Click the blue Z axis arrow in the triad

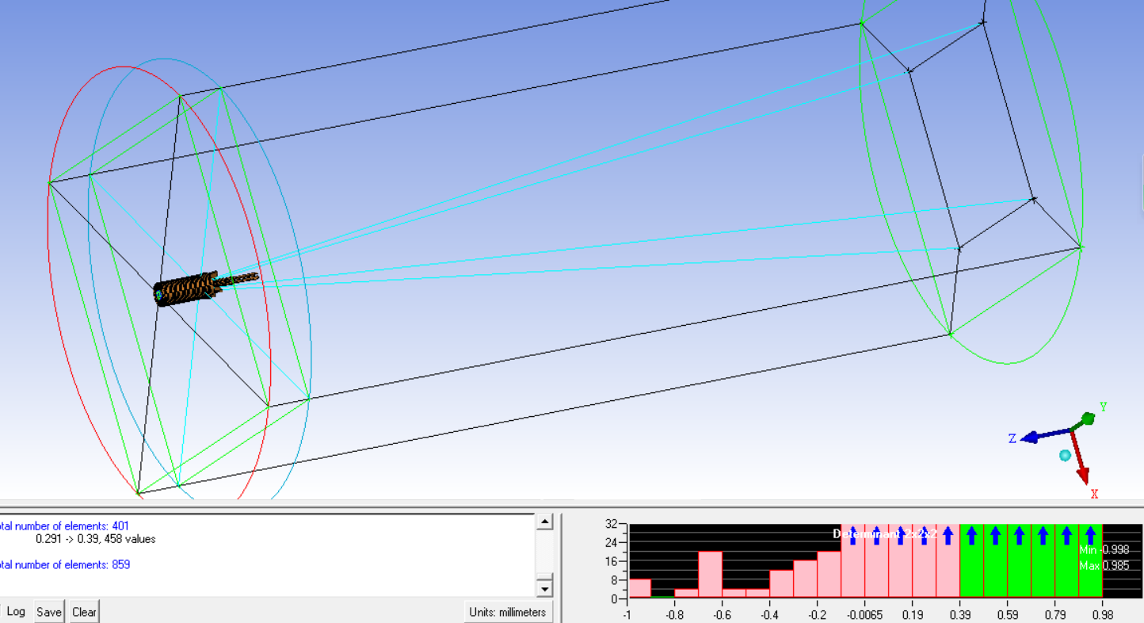1030,438
